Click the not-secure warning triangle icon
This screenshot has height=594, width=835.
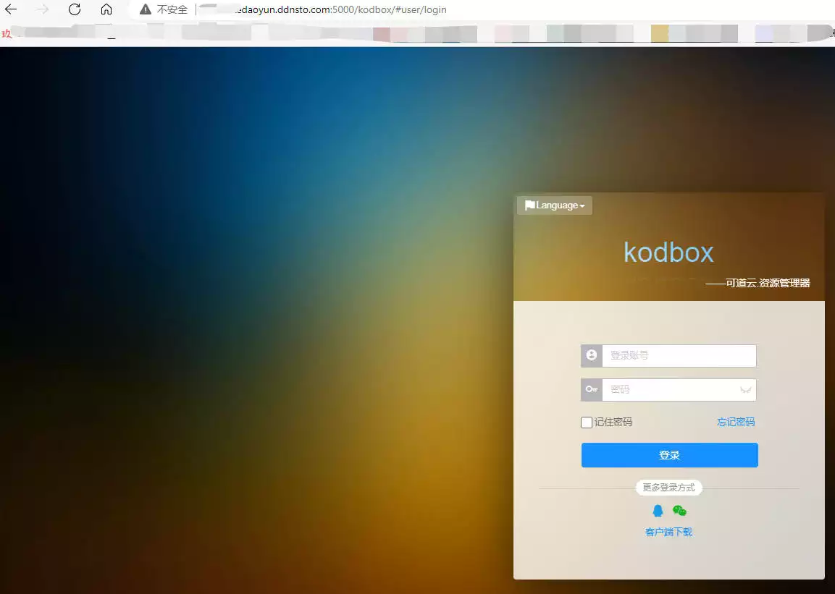coord(146,9)
